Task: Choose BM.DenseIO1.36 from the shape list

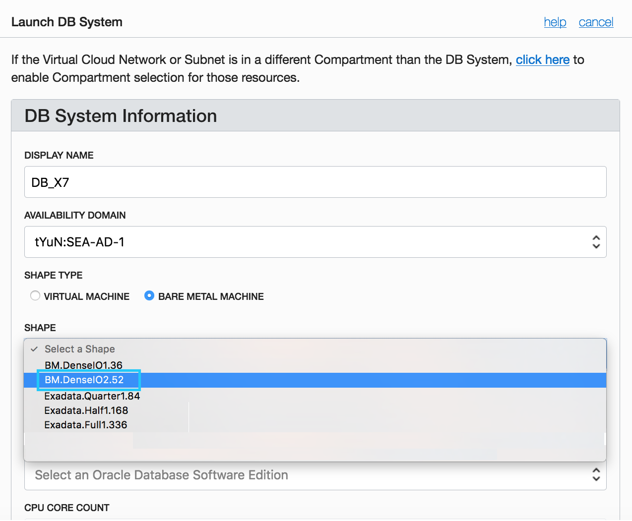Action: tap(83, 365)
